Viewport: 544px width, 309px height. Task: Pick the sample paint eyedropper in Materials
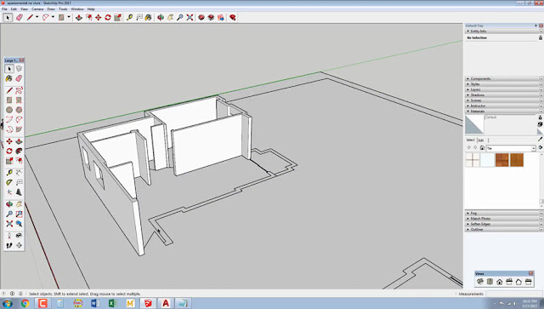540,139
